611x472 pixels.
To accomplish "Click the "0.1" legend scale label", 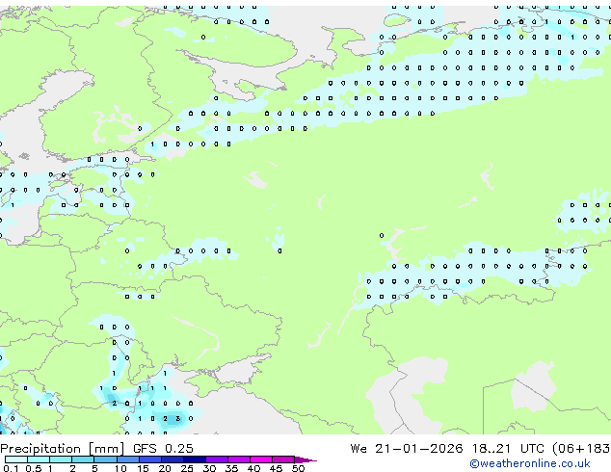I will pyautogui.click(x=11, y=468).
